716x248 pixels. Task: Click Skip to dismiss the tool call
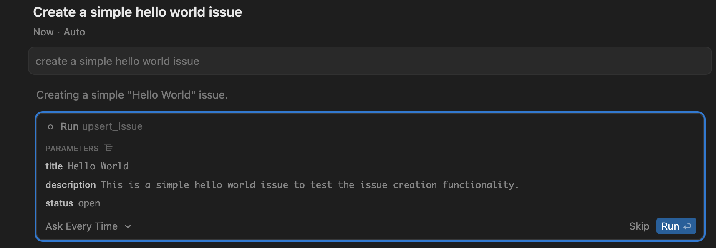pos(639,226)
